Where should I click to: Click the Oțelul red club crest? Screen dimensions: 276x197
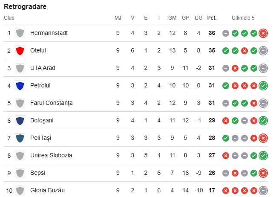[x=20, y=51]
